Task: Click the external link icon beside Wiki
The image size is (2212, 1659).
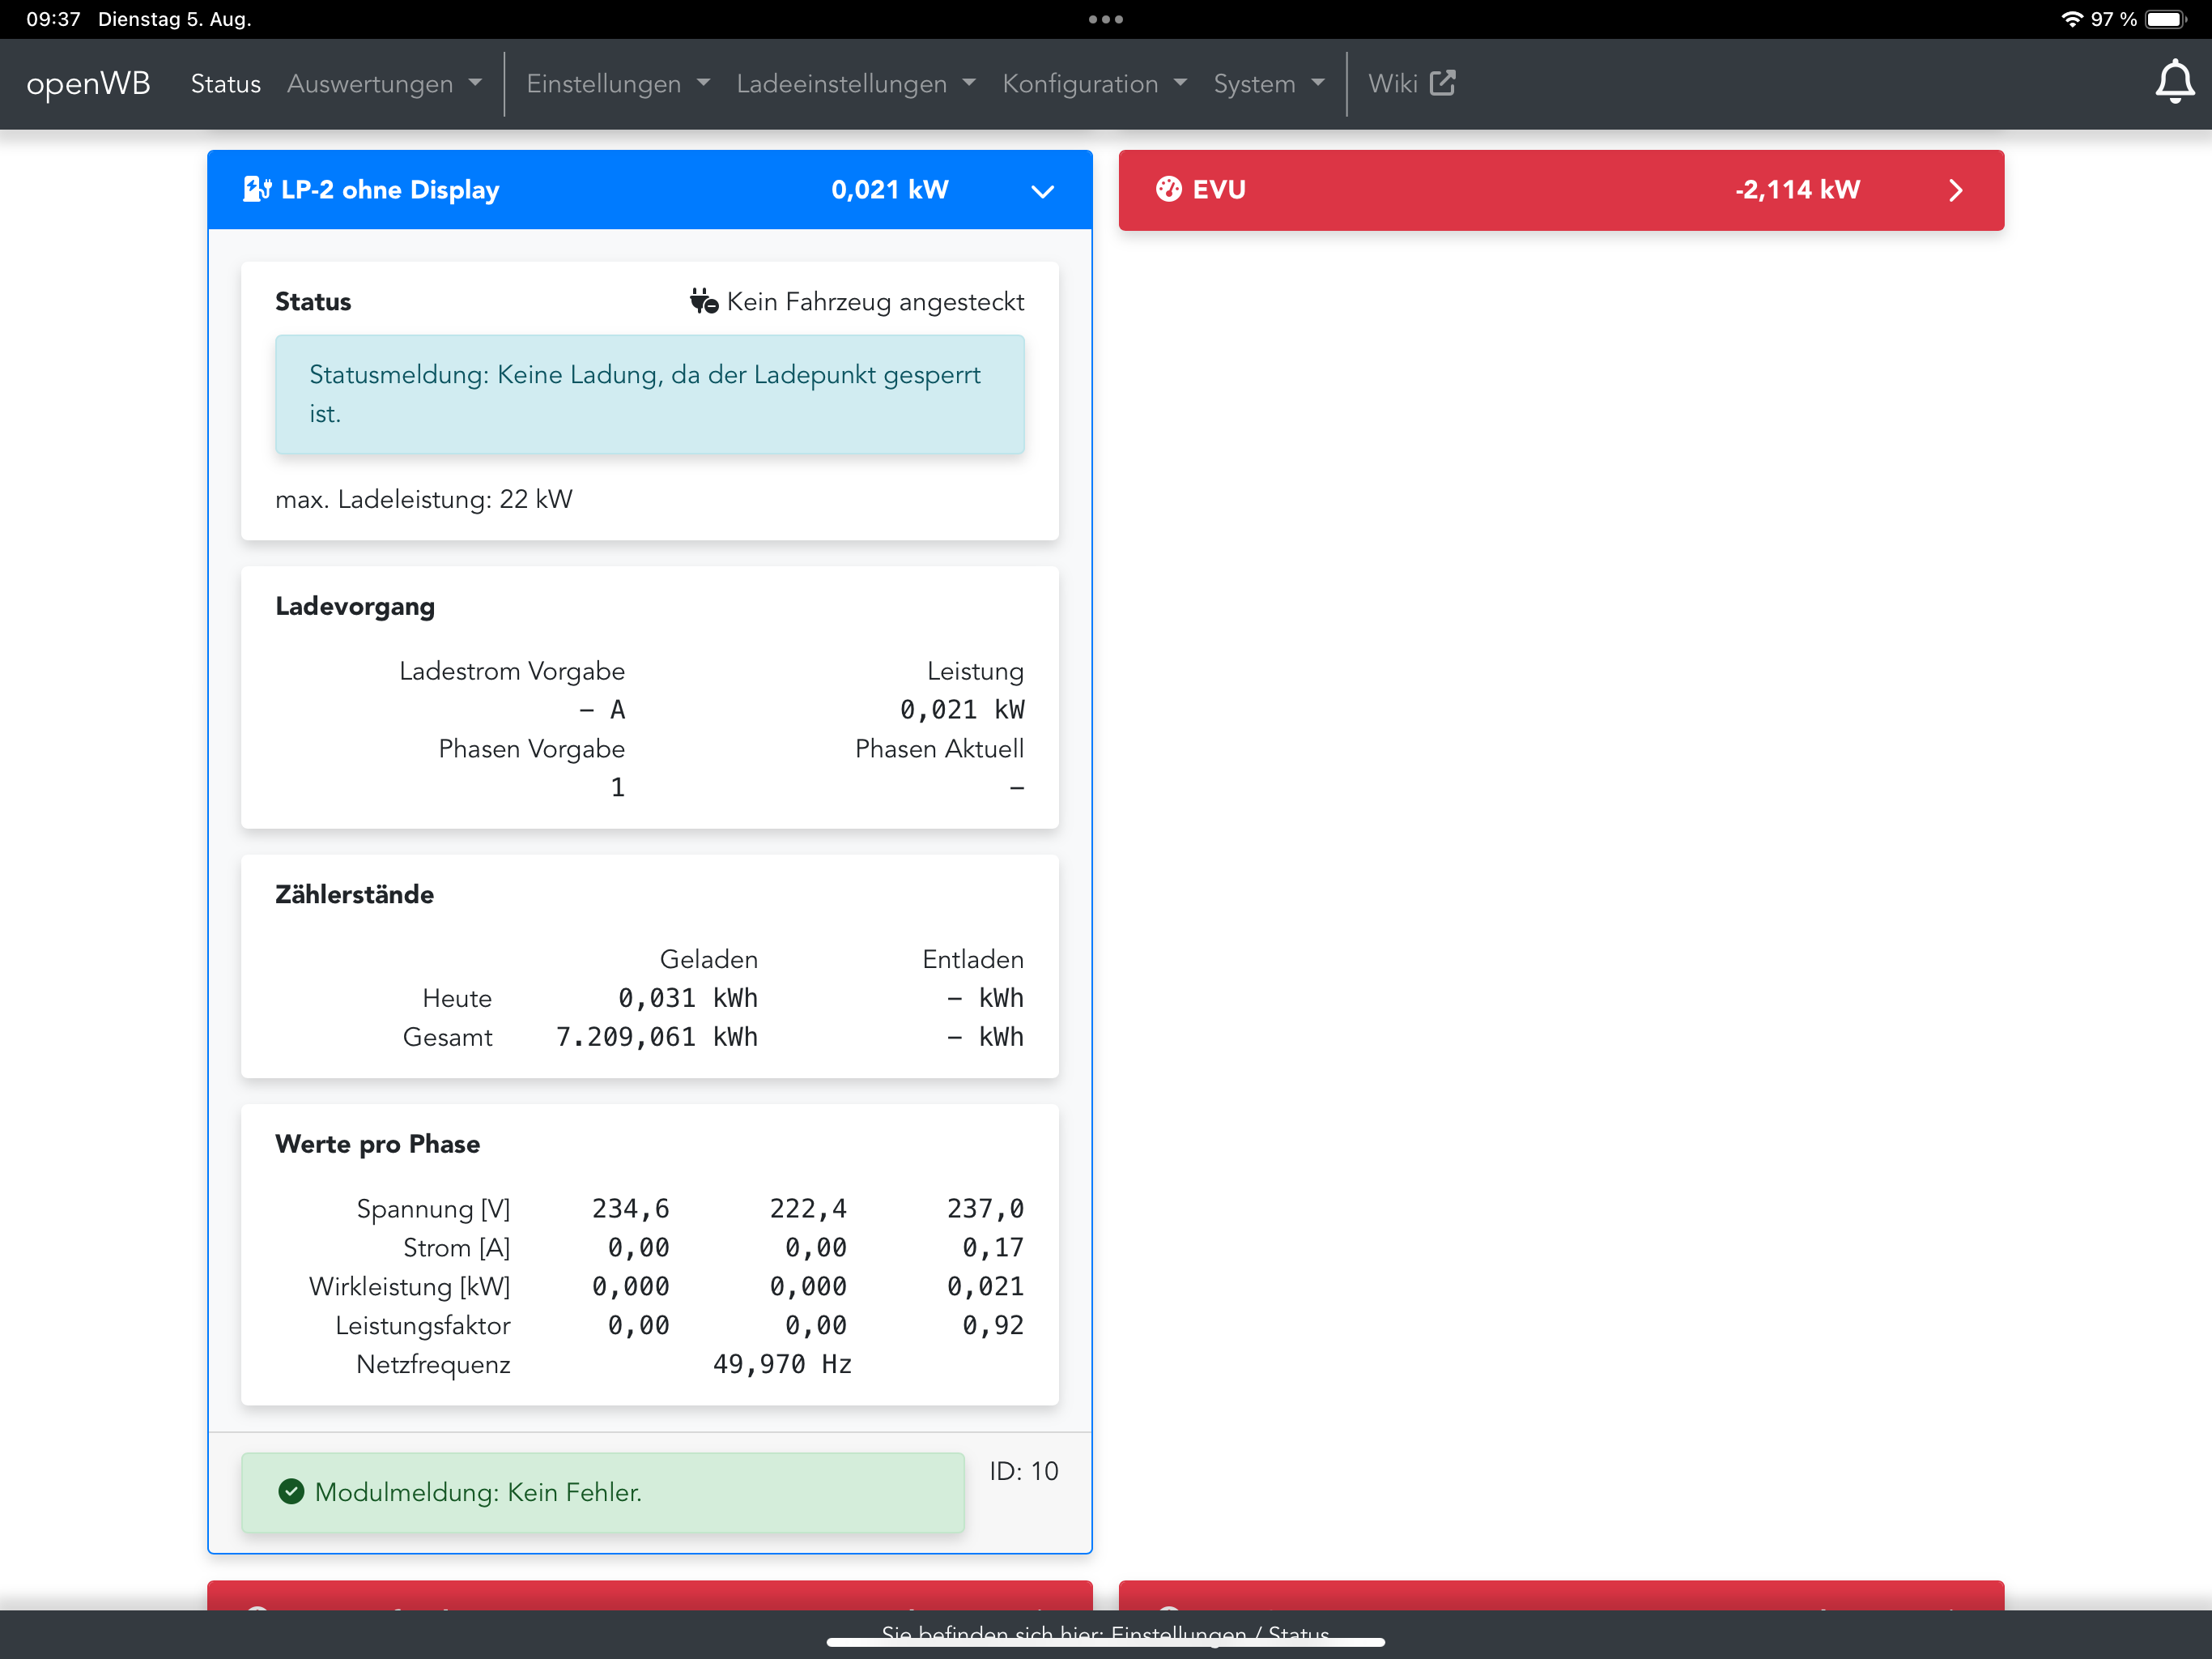Action: click(1443, 83)
